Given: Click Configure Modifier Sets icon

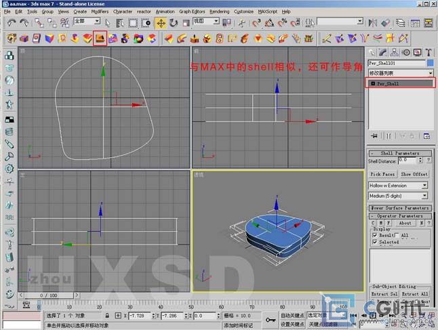Looking at the screenshot, I should pyautogui.click(x=426, y=136).
